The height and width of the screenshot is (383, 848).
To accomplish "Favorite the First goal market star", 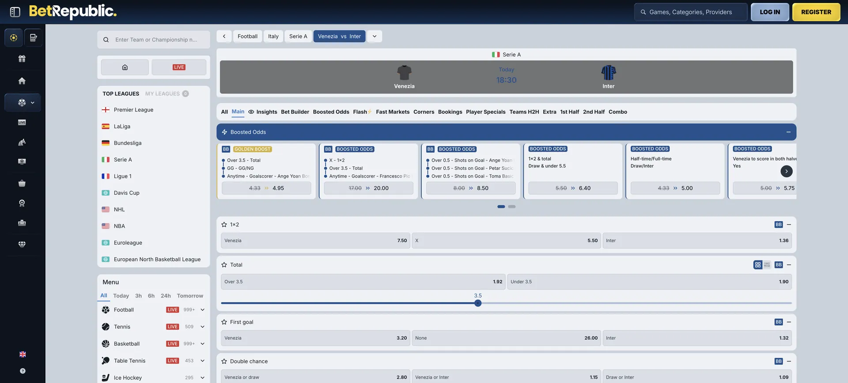I will point(224,322).
